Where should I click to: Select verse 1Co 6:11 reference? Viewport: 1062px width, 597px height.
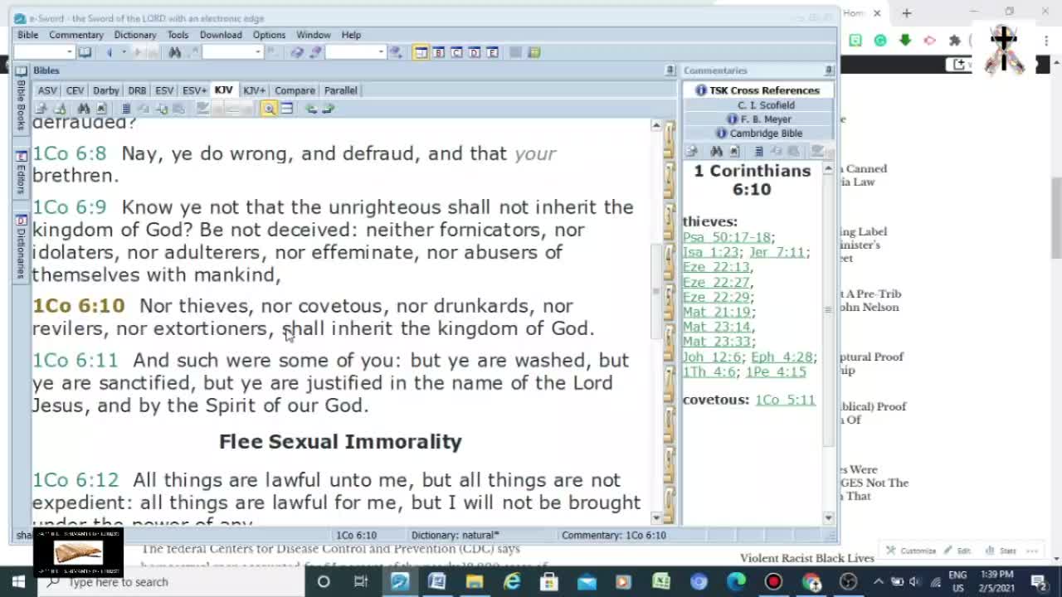coord(76,360)
